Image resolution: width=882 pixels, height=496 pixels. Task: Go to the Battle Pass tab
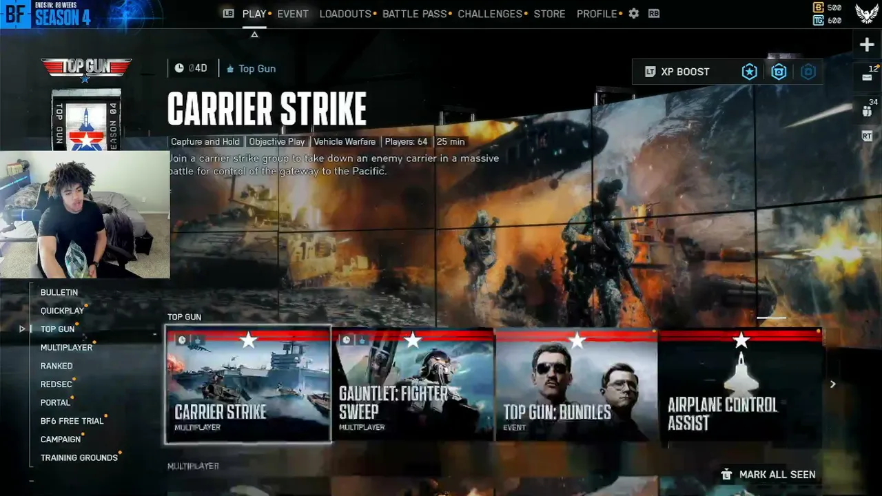click(414, 14)
